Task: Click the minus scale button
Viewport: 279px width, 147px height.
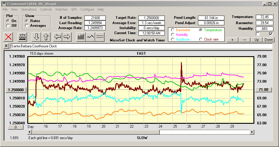Action: [244, 40]
